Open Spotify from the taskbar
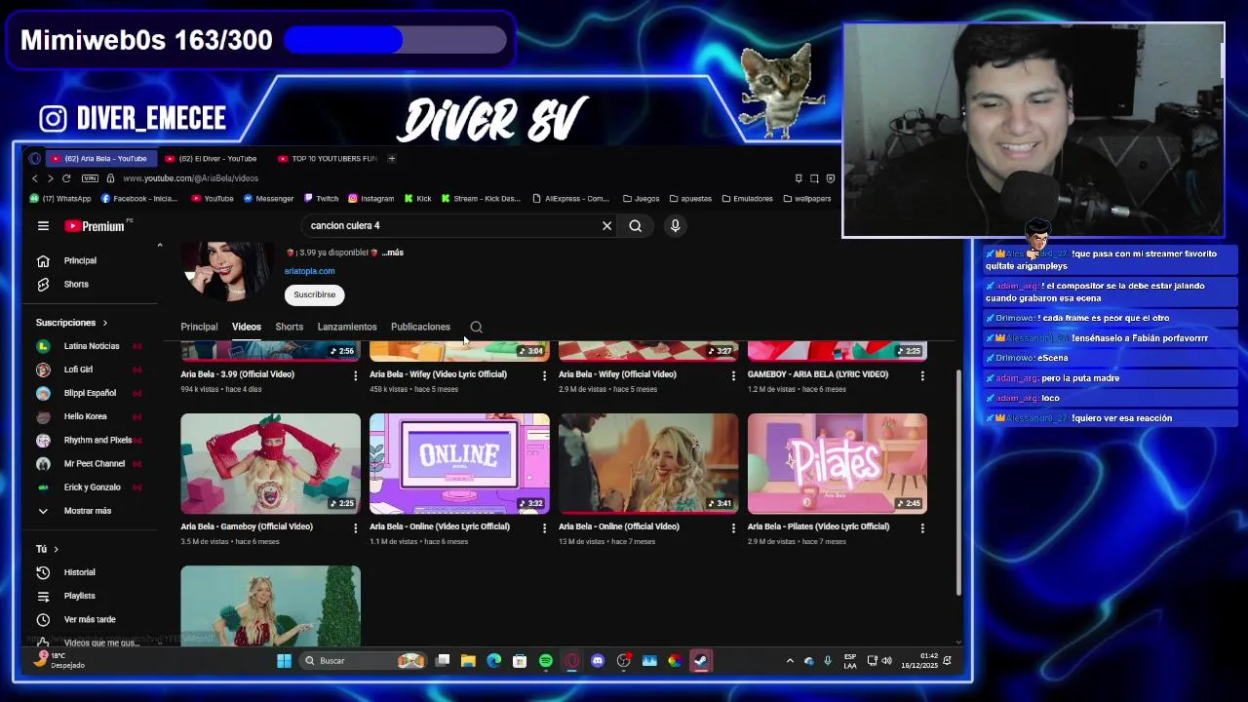 pos(546,661)
